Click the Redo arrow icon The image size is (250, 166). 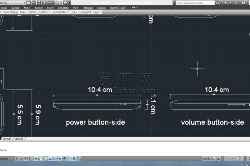[x=57, y=2]
